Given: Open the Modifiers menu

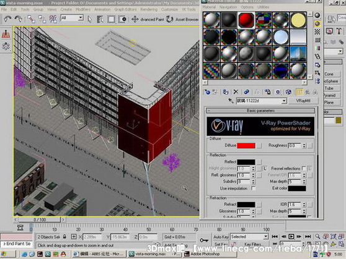Looking at the screenshot, I should 83,9.
